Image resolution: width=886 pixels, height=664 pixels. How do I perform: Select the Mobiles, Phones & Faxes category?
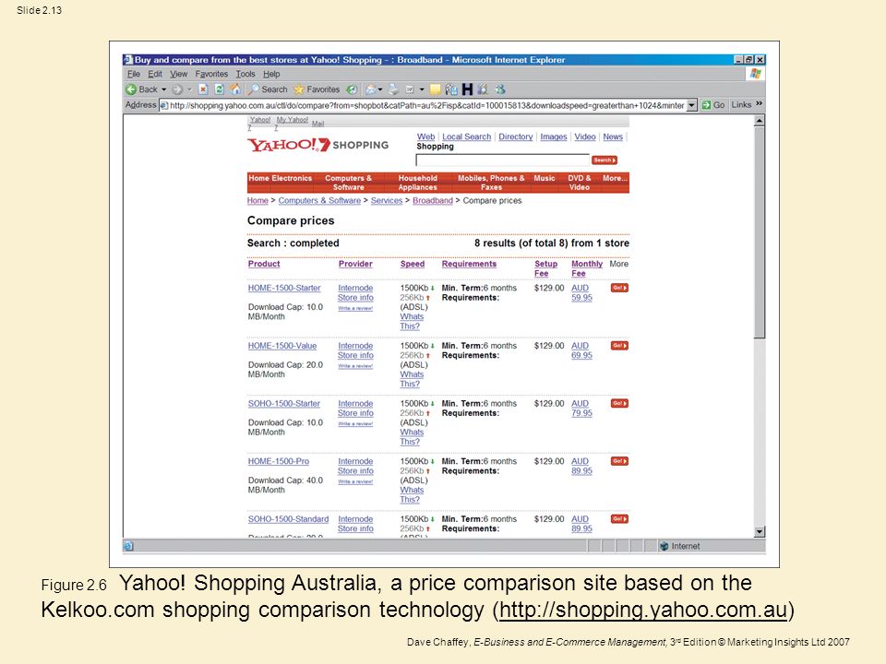coord(491,183)
